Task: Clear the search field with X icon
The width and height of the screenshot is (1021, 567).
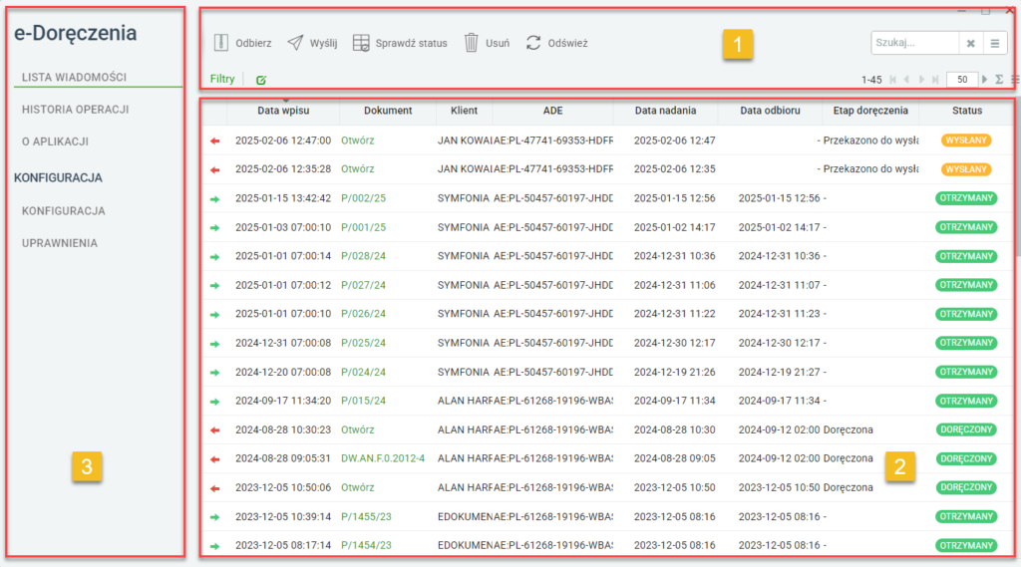Action: pos(970,43)
